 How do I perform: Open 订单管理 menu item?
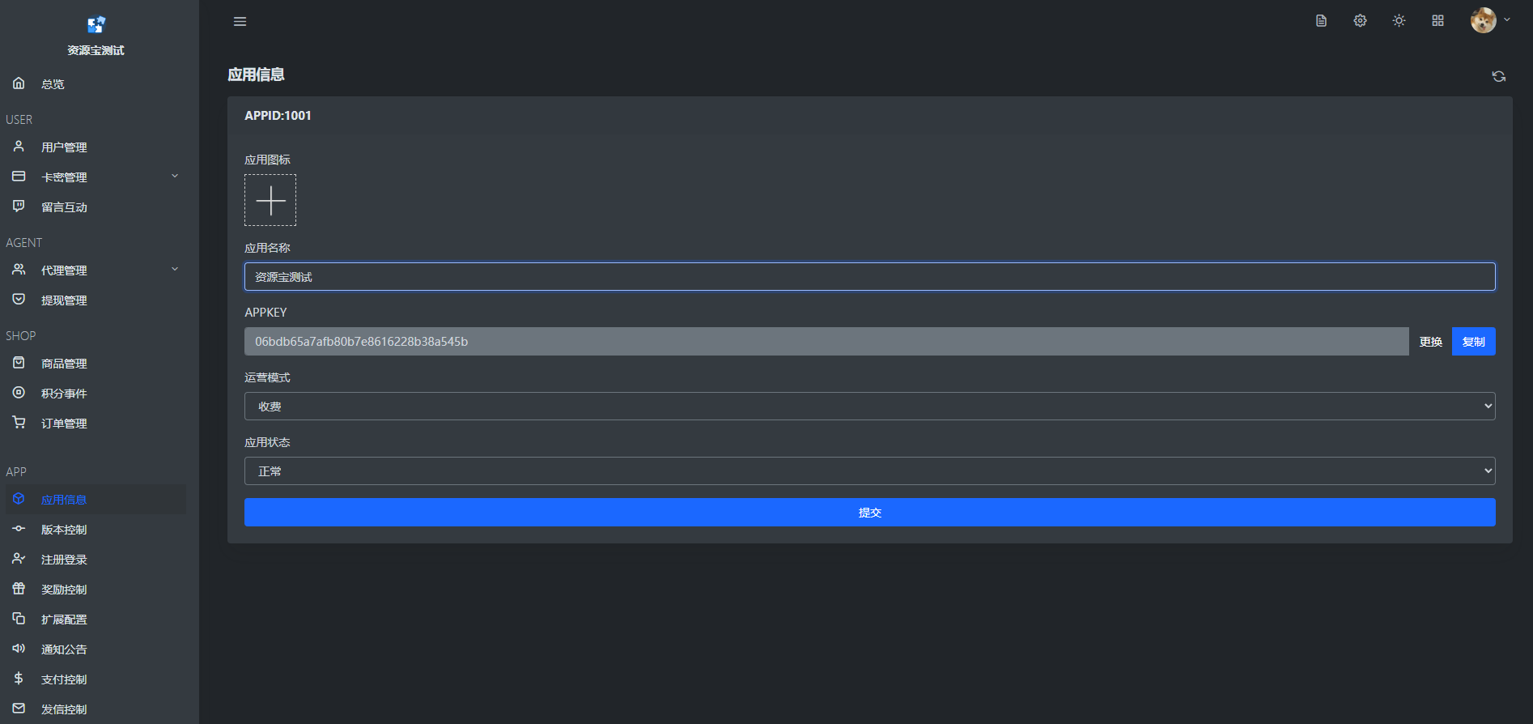point(96,423)
